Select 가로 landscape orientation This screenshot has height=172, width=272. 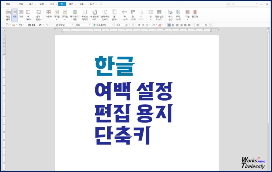point(21,14)
